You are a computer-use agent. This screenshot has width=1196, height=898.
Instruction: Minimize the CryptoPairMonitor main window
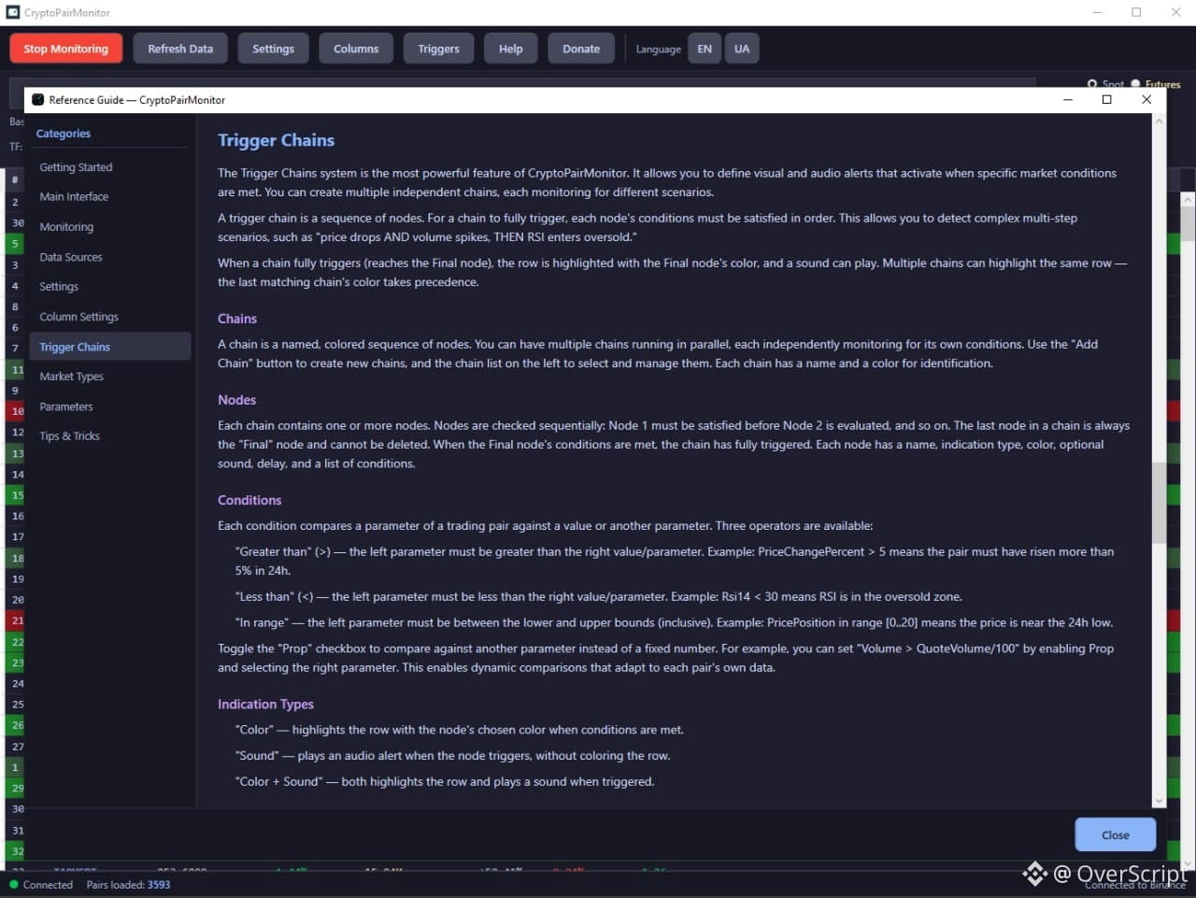tap(1097, 12)
